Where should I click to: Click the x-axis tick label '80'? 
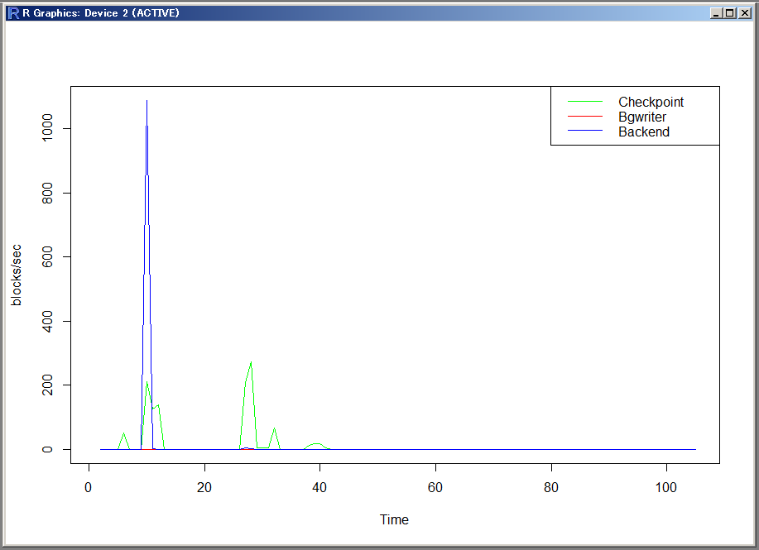[551, 487]
